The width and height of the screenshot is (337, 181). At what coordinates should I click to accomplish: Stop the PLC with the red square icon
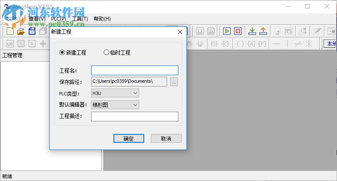(238, 31)
